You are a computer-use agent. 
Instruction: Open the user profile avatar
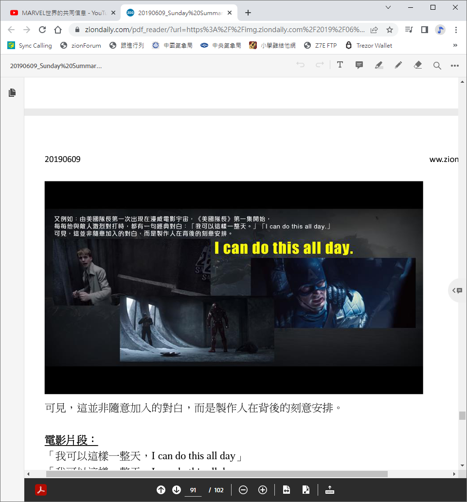pos(440,30)
